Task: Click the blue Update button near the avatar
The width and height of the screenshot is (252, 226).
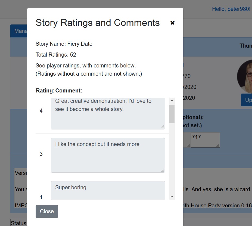Action: click(x=247, y=100)
